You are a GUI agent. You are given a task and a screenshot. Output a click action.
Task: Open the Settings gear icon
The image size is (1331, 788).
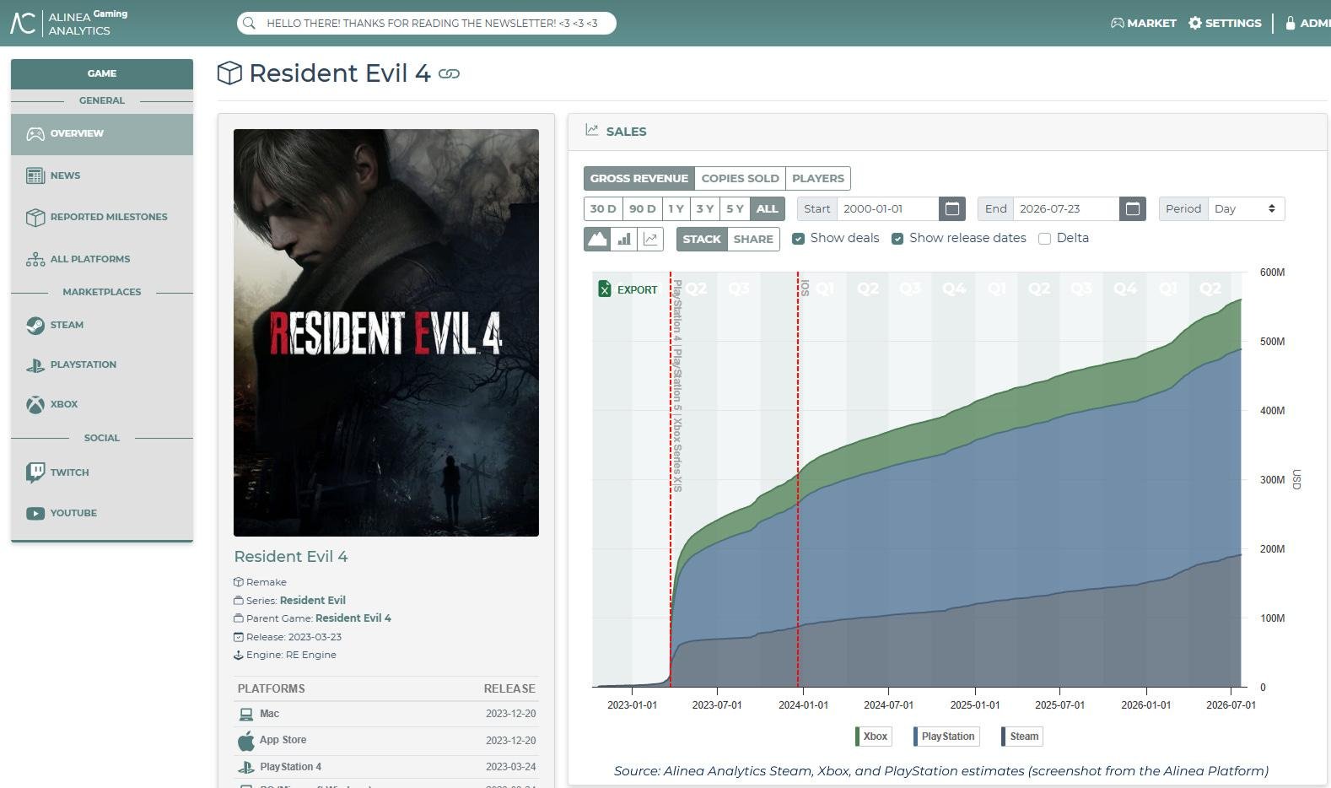tap(1194, 23)
